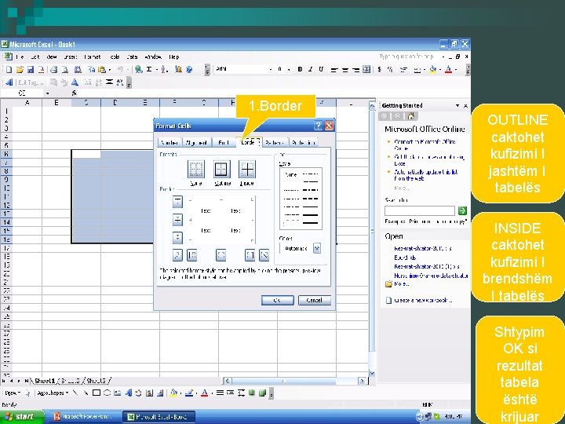Click the Align Left toolbar icon

pos(334,70)
